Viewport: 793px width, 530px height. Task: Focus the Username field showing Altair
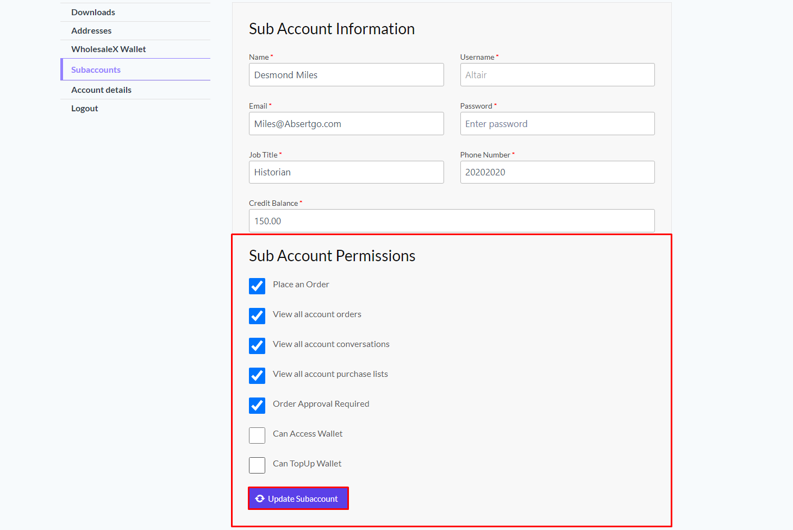pyautogui.click(x=557, y=75)
